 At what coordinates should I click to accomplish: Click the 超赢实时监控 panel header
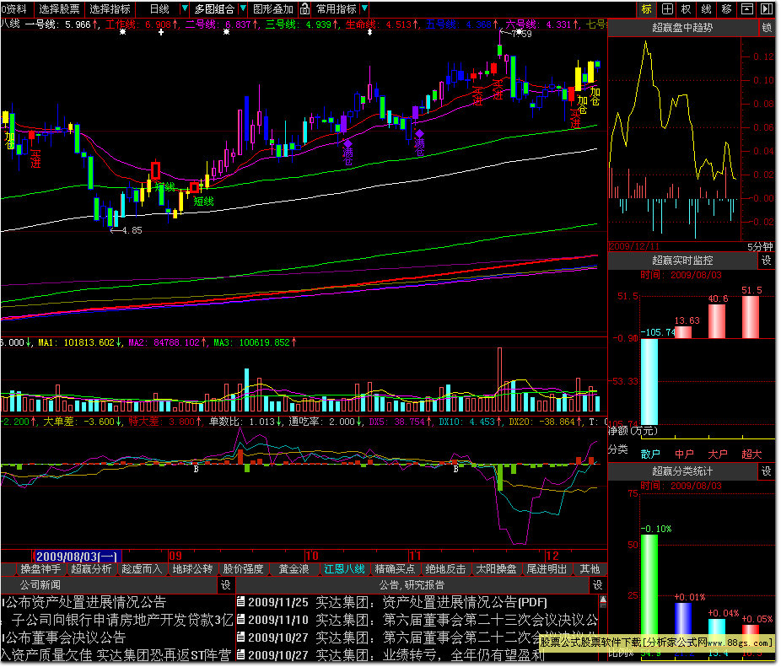click(x=682, y=261)
